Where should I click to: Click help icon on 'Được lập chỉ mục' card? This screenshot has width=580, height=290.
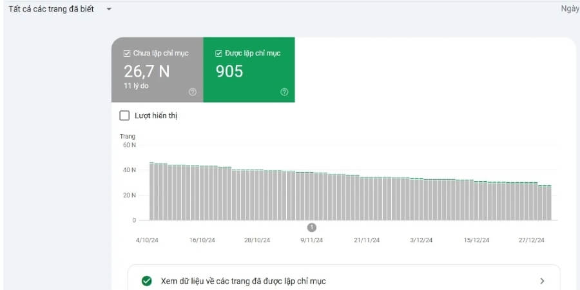tap(284, 92)
